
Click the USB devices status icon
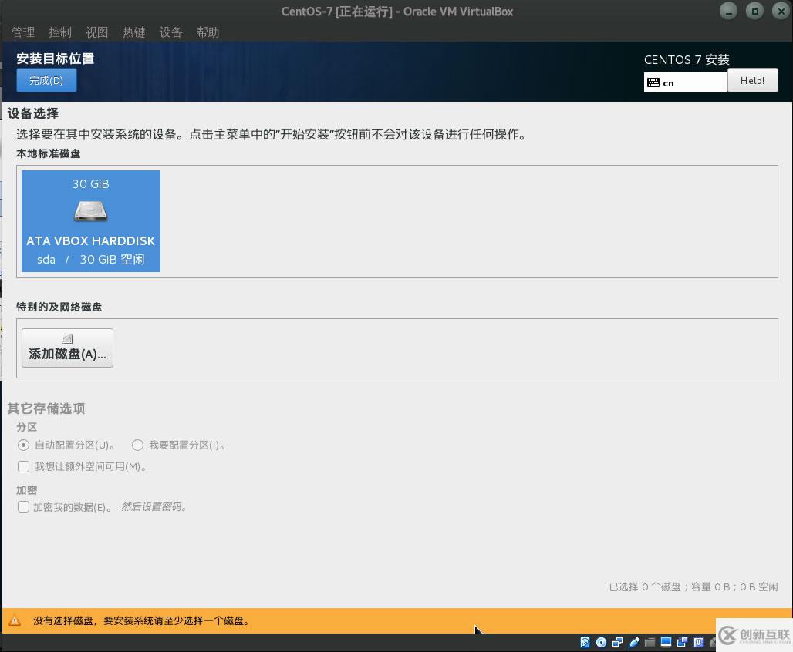pyautogui.click(x=633, y=643)
